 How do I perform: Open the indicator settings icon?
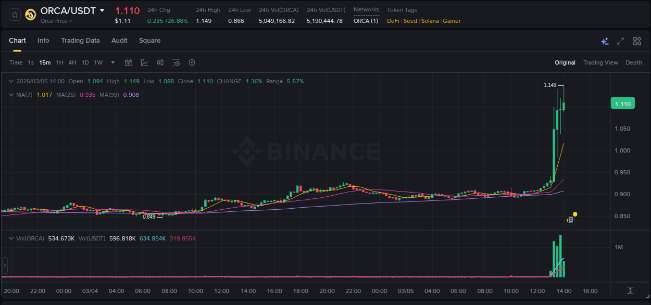[x=176, y=62]
